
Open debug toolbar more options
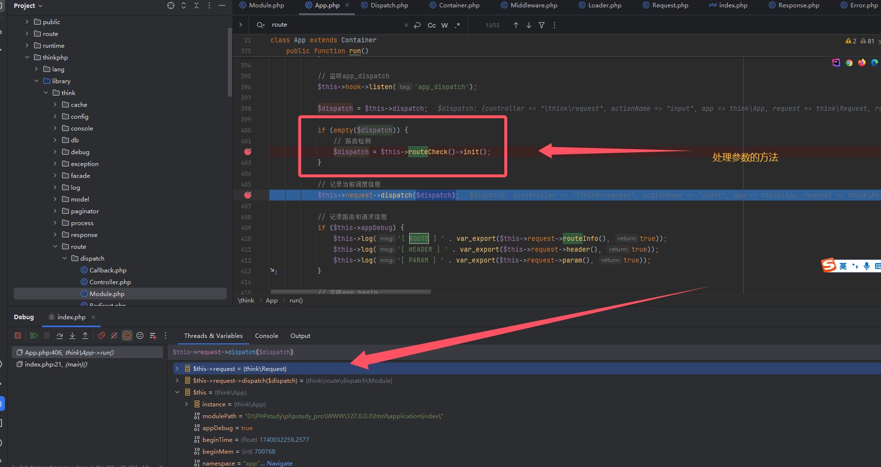pyautogui.click(x=165, y=335)
